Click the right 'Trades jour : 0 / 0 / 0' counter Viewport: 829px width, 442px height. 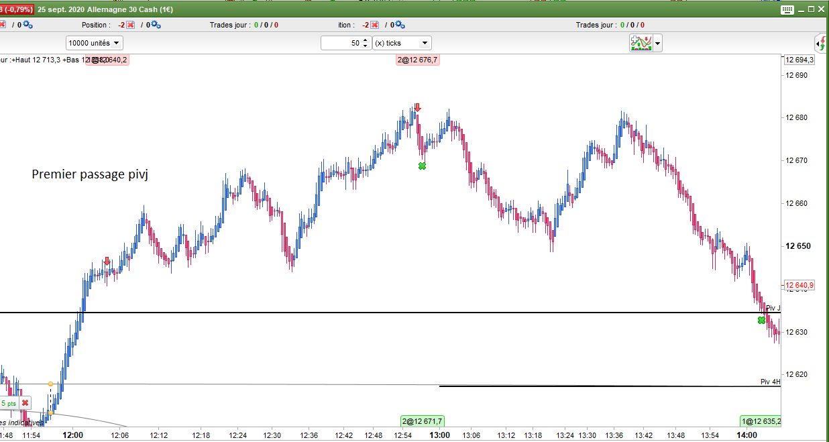pyautogui.click(x=610, y=25)
